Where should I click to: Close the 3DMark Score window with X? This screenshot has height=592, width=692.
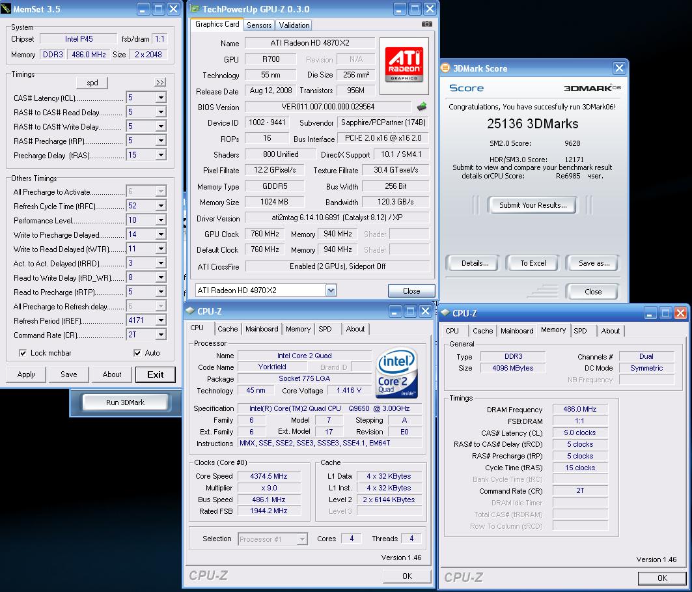619,68
